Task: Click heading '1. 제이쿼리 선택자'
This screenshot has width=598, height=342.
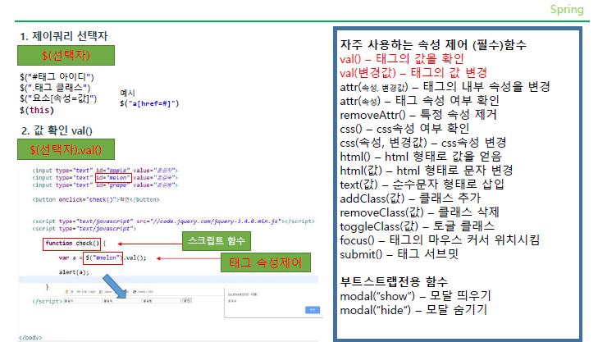Action: coord(64,36)
